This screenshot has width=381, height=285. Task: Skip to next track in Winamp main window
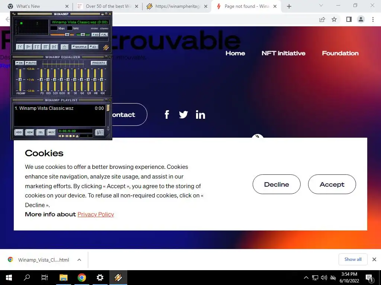[x=54, y=47]
